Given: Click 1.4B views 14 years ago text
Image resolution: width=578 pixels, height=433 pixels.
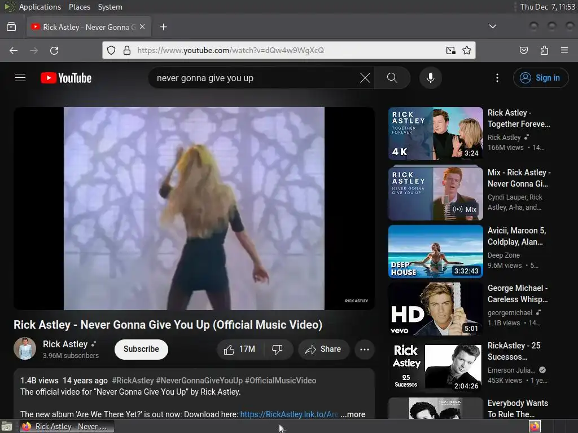Looking at the screenshot, I should point(64,381).
